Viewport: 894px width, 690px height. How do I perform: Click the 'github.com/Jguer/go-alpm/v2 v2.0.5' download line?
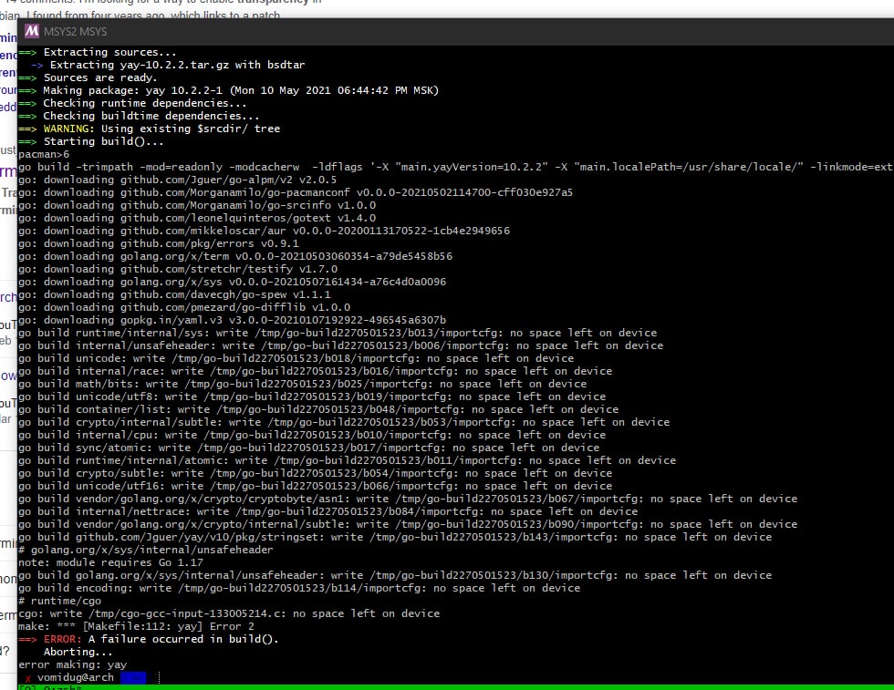(x=177, y=180)
